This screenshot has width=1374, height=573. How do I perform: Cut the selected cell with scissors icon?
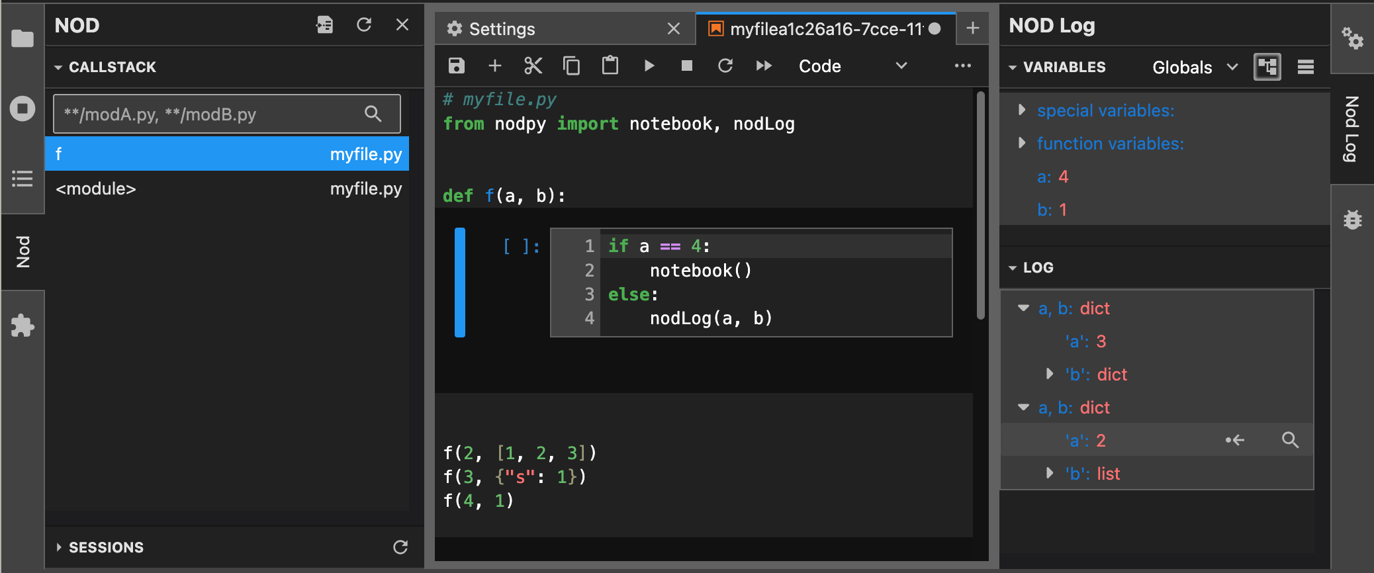pos(533,66)
